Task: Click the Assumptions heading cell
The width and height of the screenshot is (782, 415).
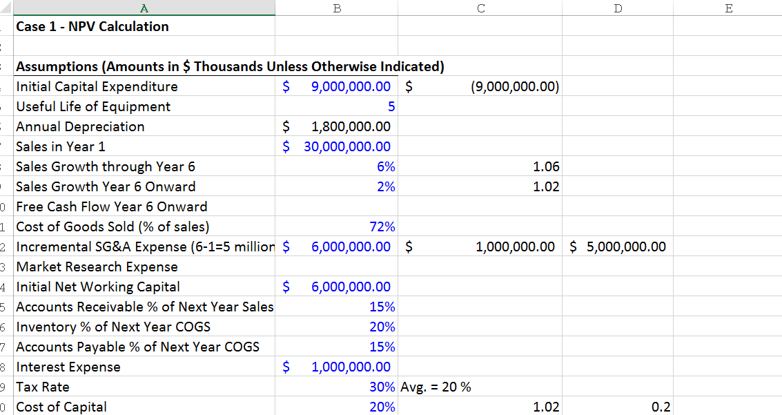Action: [230, 66]
